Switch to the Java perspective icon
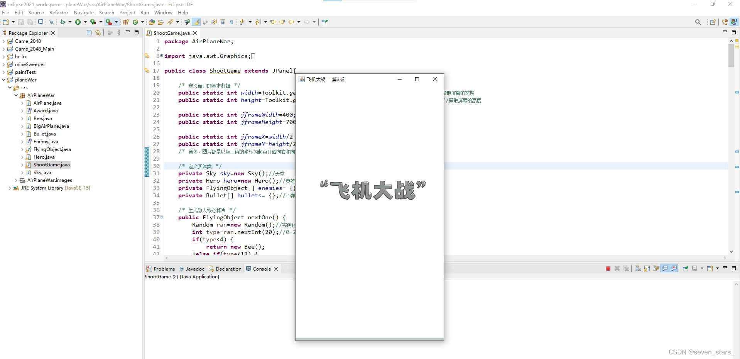The width and height of the screenshot is (740, 359). pyautogui.click(x=733, y=22)
